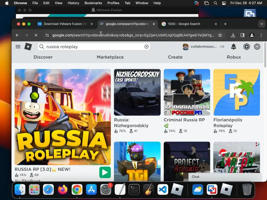Expand the Chat panel
This screenshot has width=267, height=200.
pyautogui.click(x=225, y=177)
